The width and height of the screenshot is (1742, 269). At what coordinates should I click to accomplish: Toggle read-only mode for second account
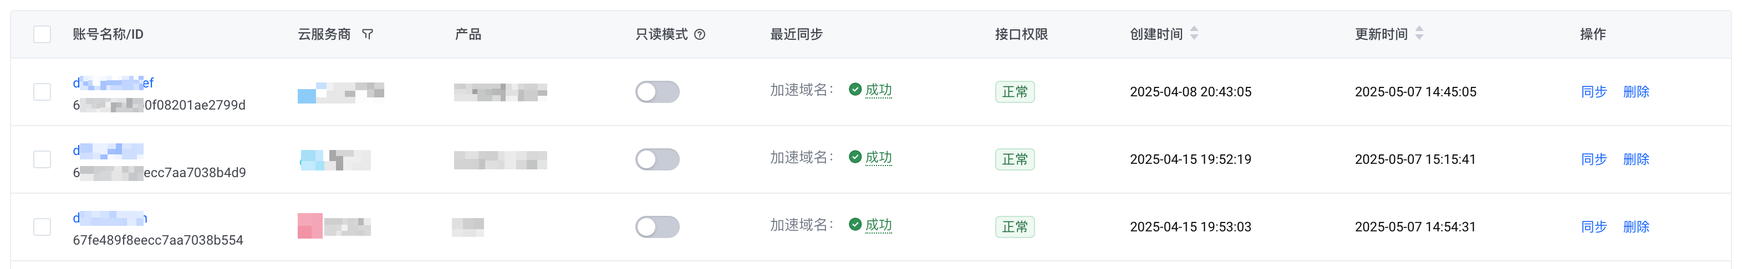coord(658,159)
